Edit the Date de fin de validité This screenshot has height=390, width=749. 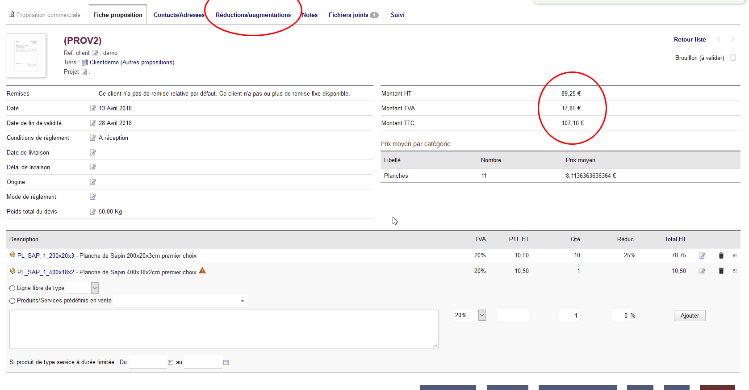pos(93,123)
